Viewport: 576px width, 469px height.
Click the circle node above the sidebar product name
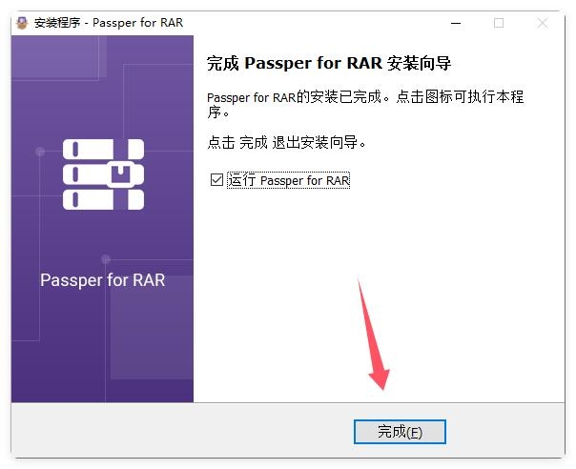pyautogui.click(x=106, y=259)
